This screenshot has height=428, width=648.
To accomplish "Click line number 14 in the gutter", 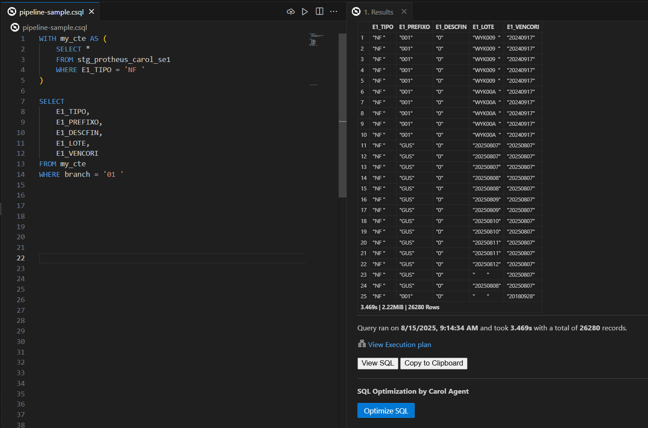I will click(21, 175).
